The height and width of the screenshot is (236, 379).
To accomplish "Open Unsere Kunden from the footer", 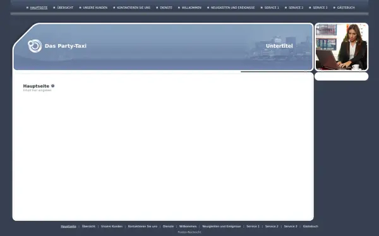I will pos(112,227).
